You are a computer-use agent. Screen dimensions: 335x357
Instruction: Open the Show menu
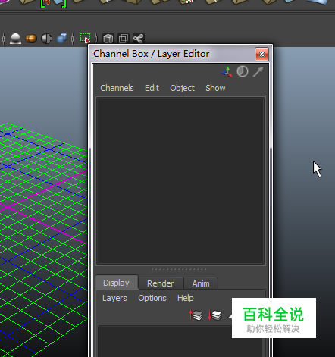[215, 88]
